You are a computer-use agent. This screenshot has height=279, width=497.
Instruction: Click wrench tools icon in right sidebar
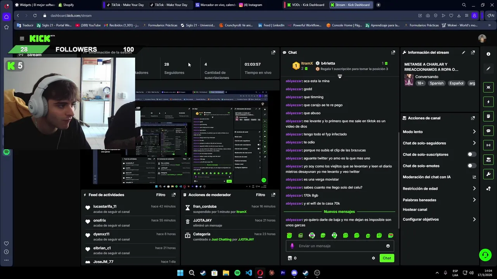point(488,174)
